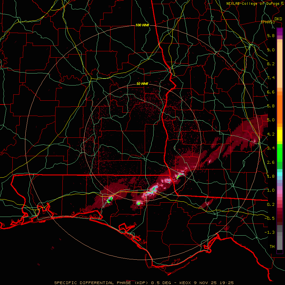Click the 50 NMI range ring label
Screen dimensions: 285x285
point(142,84)
